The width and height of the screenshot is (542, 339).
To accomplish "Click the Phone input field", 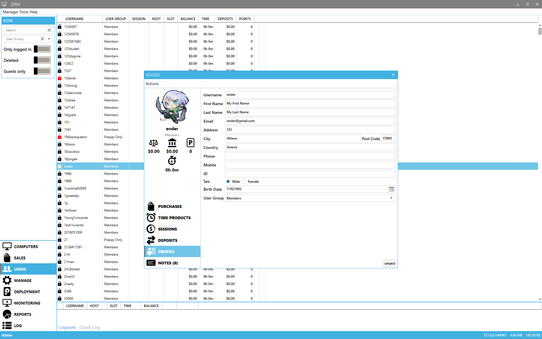I will (x=310, y=156).
